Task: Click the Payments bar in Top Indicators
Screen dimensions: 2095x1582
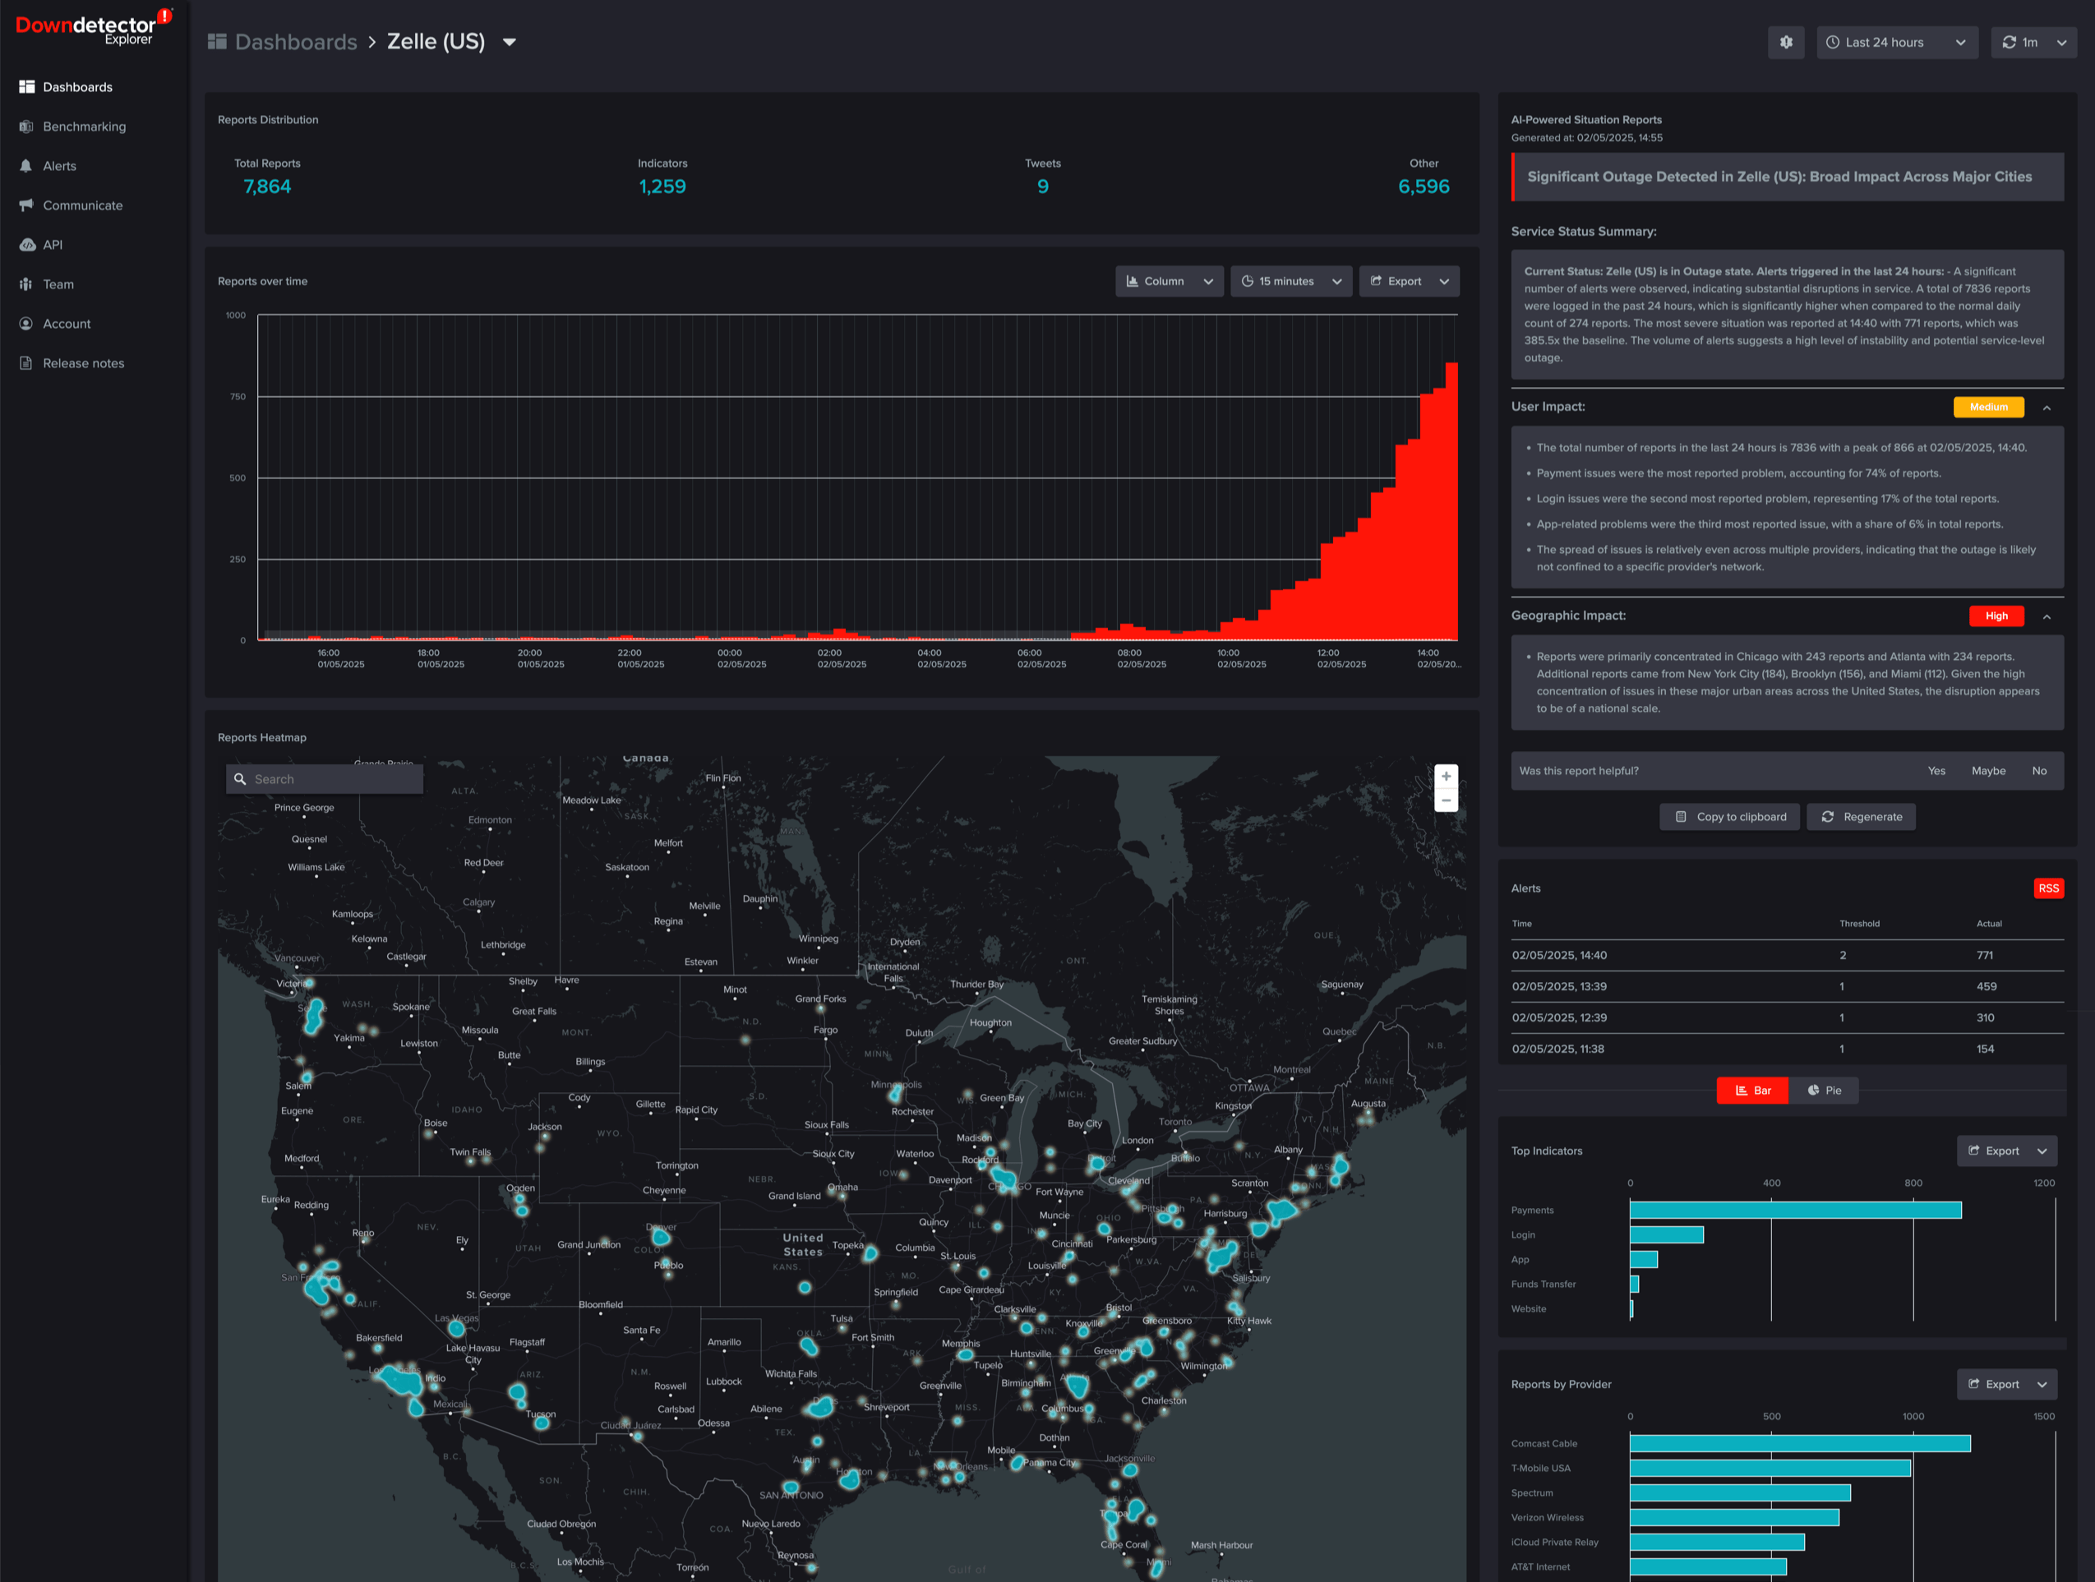Action: point(1795,1210)
